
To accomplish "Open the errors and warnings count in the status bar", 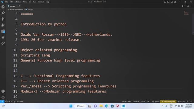I will coord(8,102).
